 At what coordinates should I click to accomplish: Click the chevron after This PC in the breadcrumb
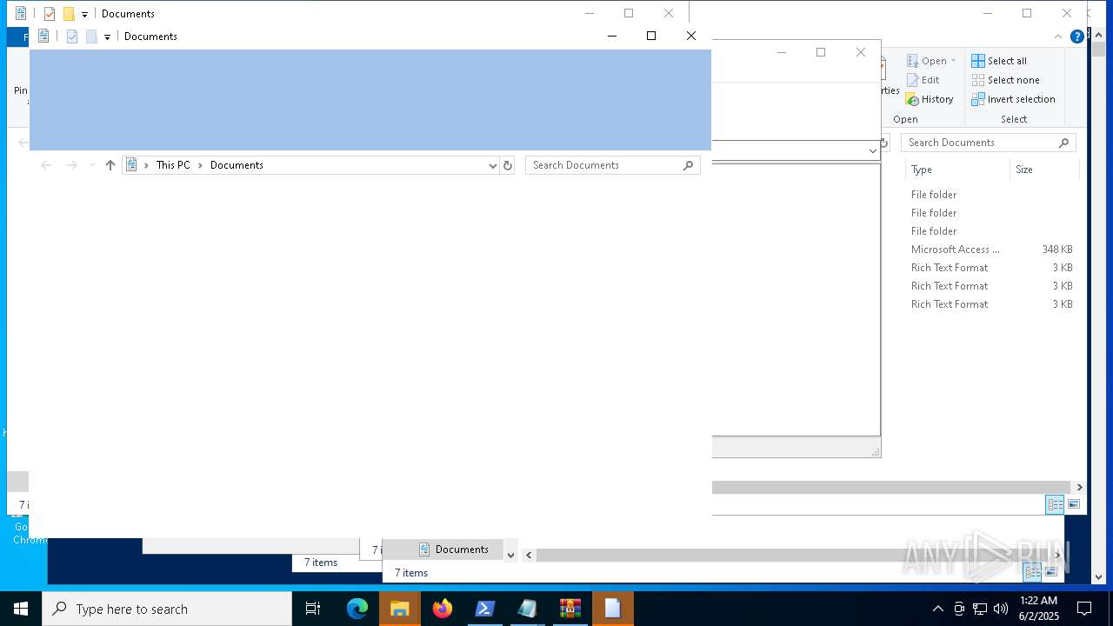pyautogui.click(x=200, y=165)
